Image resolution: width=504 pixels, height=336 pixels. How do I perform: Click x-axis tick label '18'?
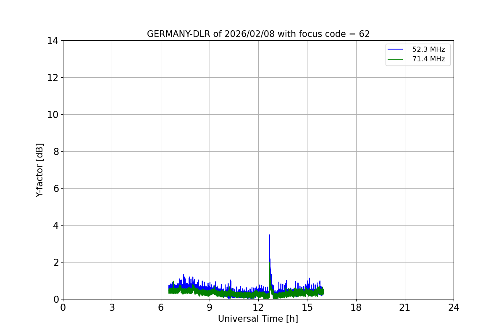[356, 308]
